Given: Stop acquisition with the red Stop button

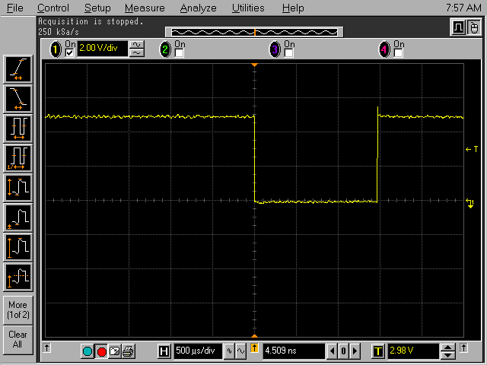Looking at the screenshot, I should 101,351.
